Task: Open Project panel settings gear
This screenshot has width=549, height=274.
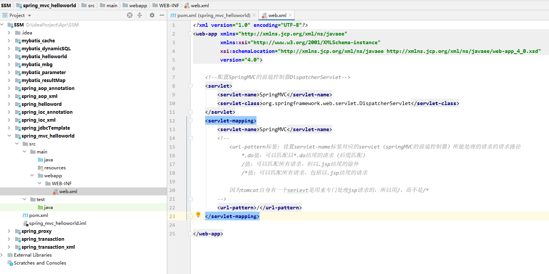Action: pyautogui.click(x=152, y=15)
